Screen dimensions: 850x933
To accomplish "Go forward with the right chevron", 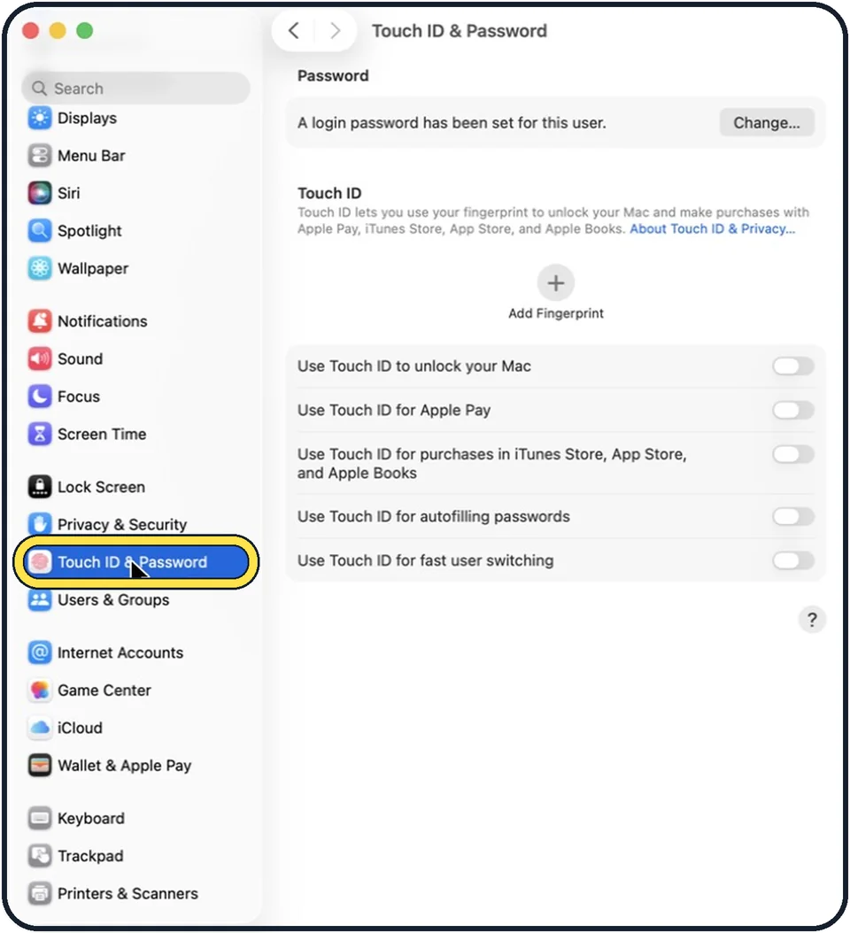I will tap(335, 31).
